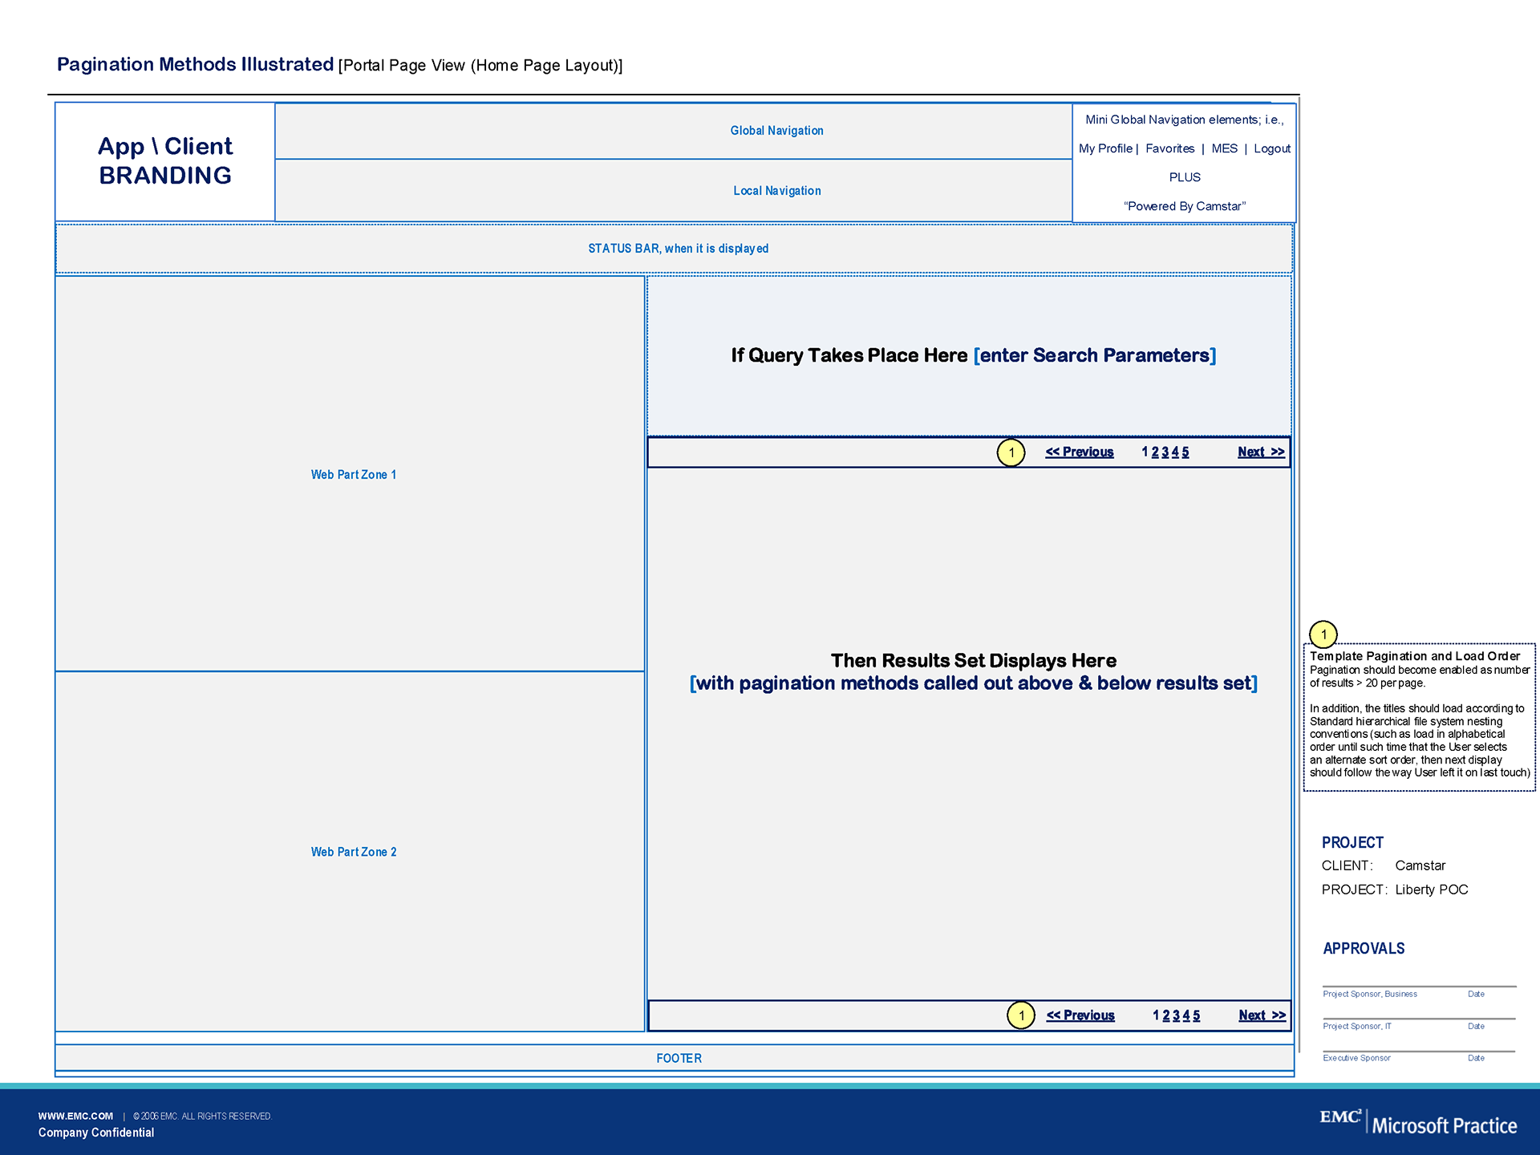Open My Profile in mini navigation
Viewport: 1540px width, 1155px height.
click(x=1105, y=148)
